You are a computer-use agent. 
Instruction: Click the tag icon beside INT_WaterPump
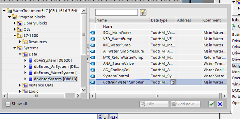click(92, 45)
